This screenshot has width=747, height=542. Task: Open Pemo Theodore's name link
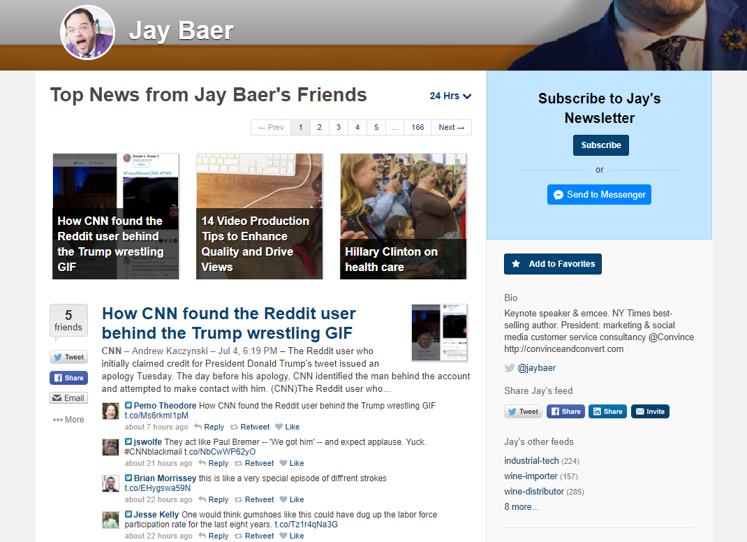[x=165, y=406]
